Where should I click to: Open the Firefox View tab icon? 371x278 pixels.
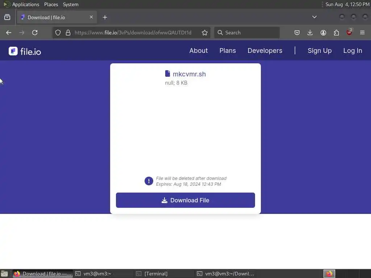point(7,17)
